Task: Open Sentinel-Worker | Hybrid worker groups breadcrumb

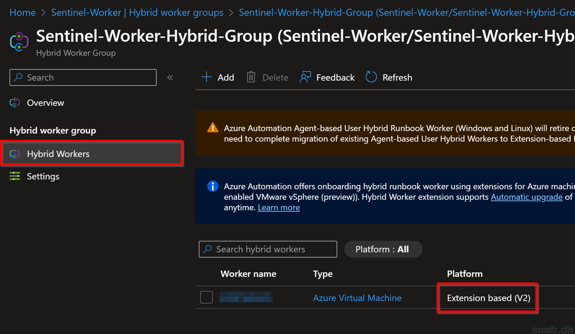Action: (x=137, y=13)
